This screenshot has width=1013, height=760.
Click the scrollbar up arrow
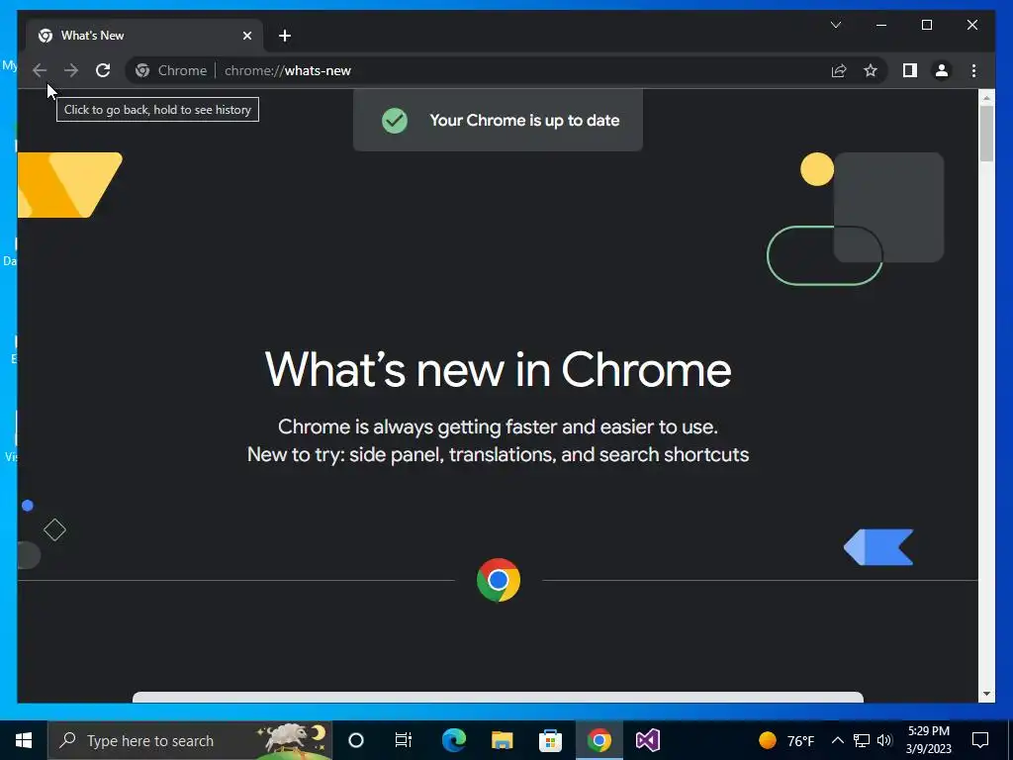[x=986, y=98]
